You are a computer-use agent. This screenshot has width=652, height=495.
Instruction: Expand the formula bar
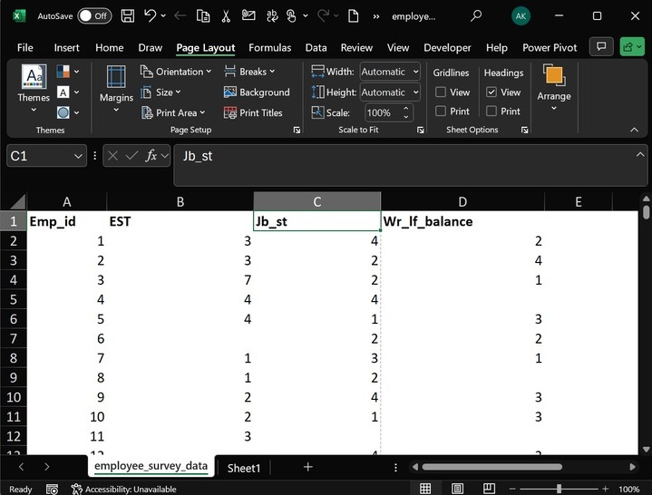pyautogui.click(x=640, y=154)
